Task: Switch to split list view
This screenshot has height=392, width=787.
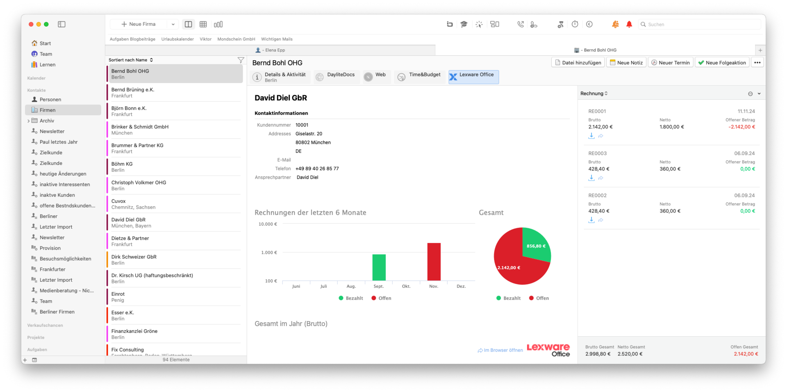Action: click(188, 24)
